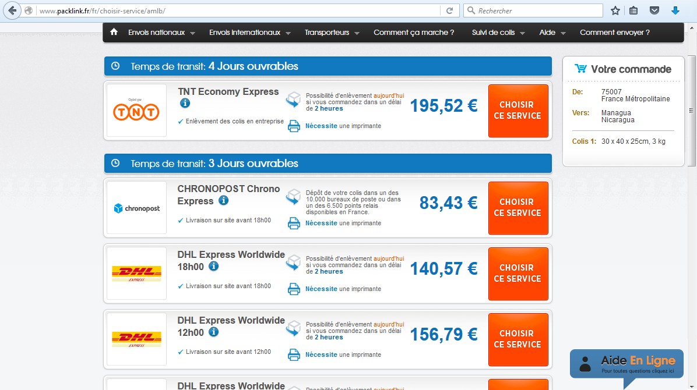Expand the Aide dropdown
This screenshot has height=390, width=697.
pos(547,33)
